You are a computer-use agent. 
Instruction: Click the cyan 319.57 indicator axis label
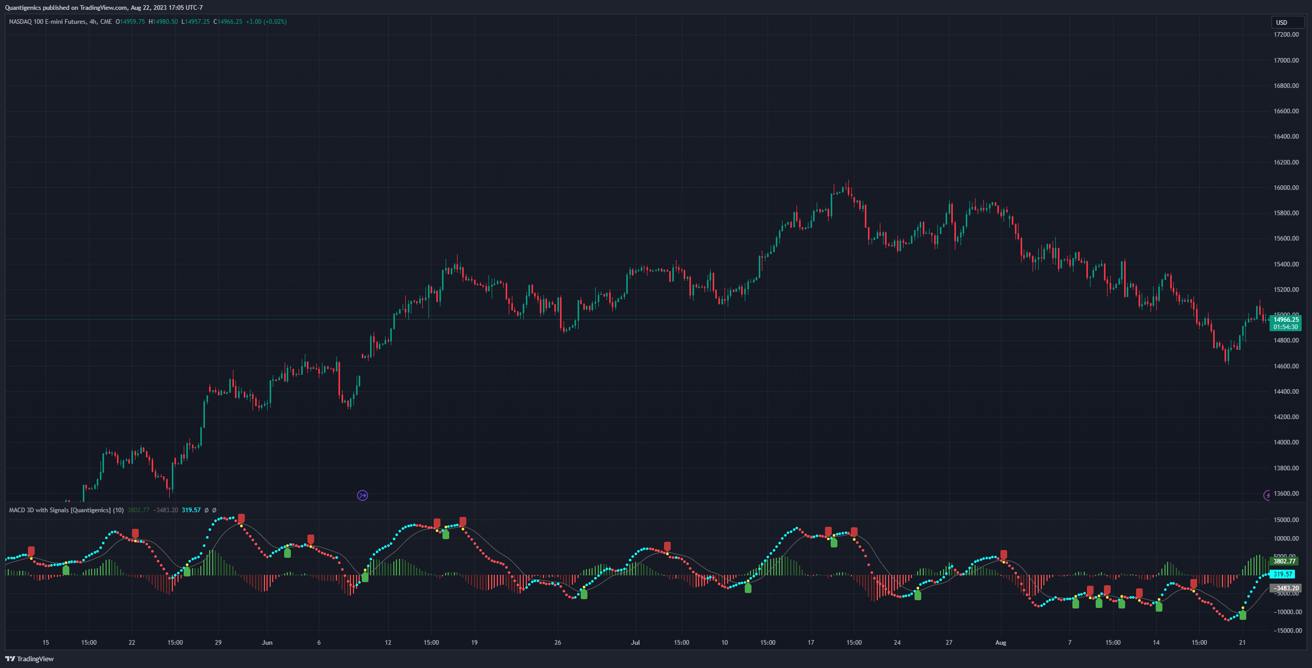tap(1283, 574)
